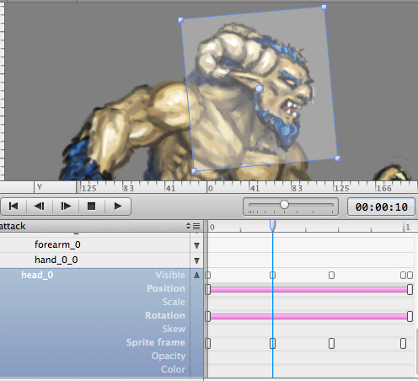Select the Rotation start keyframe
The height and width of the screenshot is (381, 418).
click(x=208, y=316)
